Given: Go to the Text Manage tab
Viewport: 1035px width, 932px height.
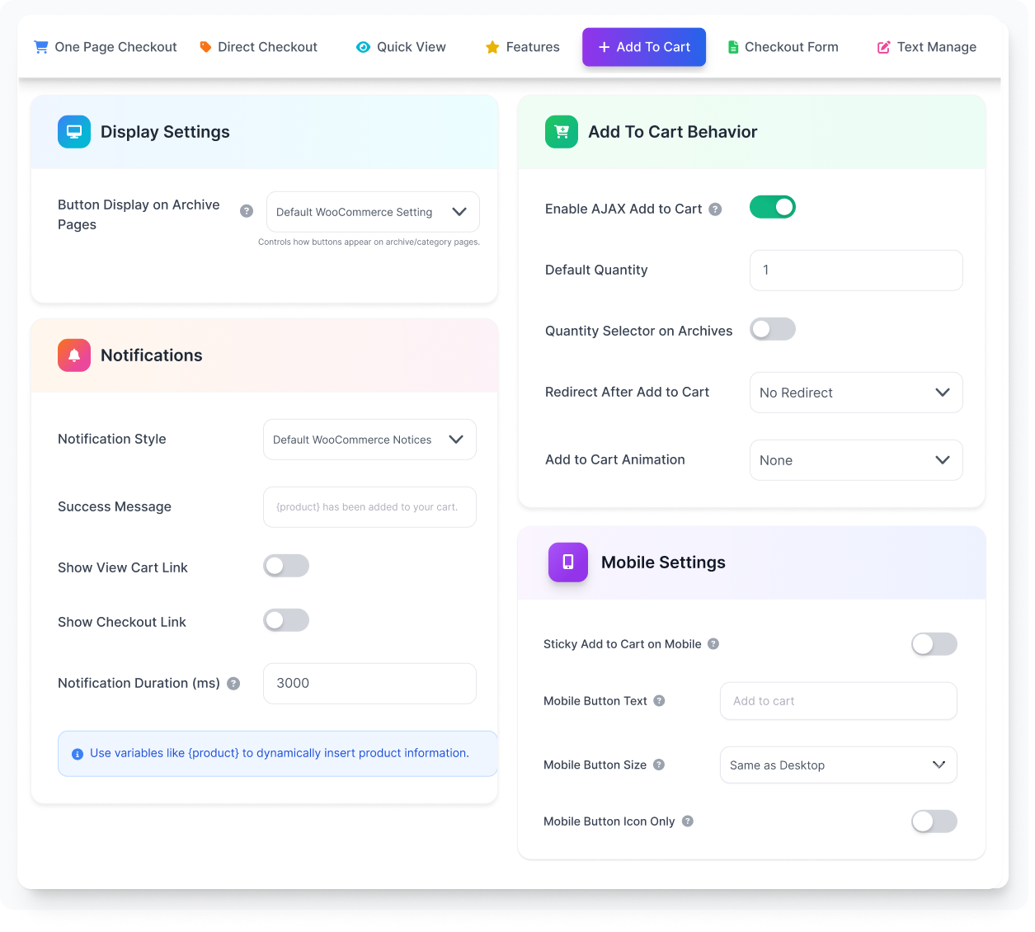Looking at the screenshot, I should tap(926, 47).
